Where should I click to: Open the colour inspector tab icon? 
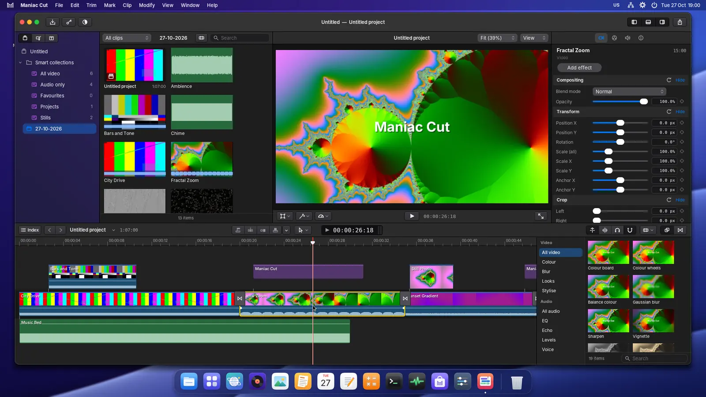(x=614, y=38)
